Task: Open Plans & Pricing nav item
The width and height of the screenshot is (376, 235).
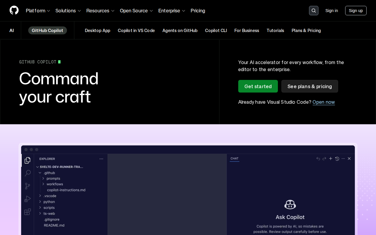Action: click(306, 31)
